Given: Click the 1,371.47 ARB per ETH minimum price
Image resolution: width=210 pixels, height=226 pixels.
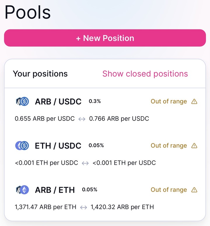Looking at the screenshot, I should click(45, 207).
